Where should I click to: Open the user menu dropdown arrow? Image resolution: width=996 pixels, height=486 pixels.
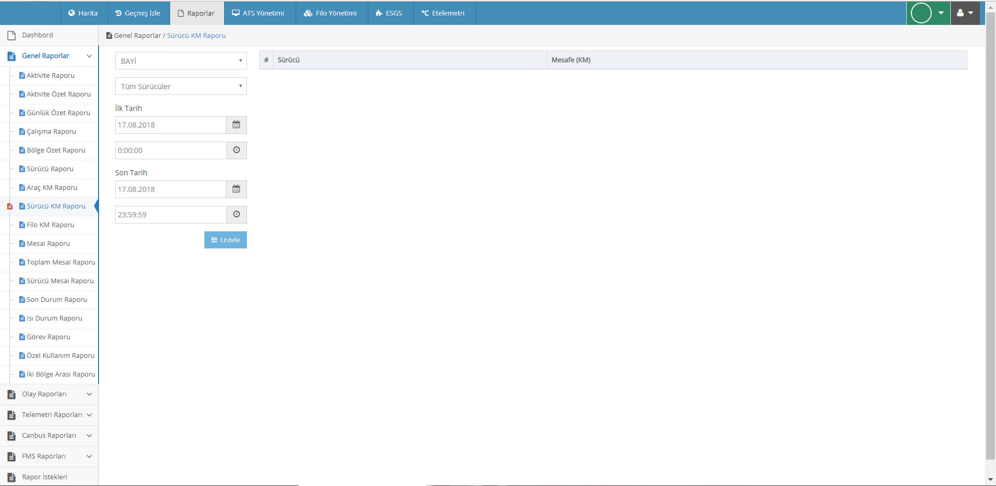coord(971,13)
